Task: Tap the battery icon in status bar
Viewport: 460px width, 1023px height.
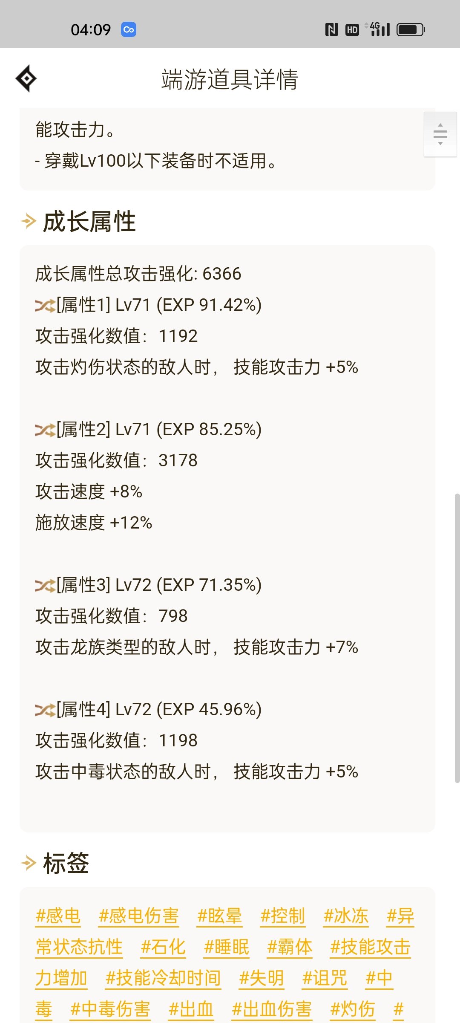Action: [x=411, y=29]
